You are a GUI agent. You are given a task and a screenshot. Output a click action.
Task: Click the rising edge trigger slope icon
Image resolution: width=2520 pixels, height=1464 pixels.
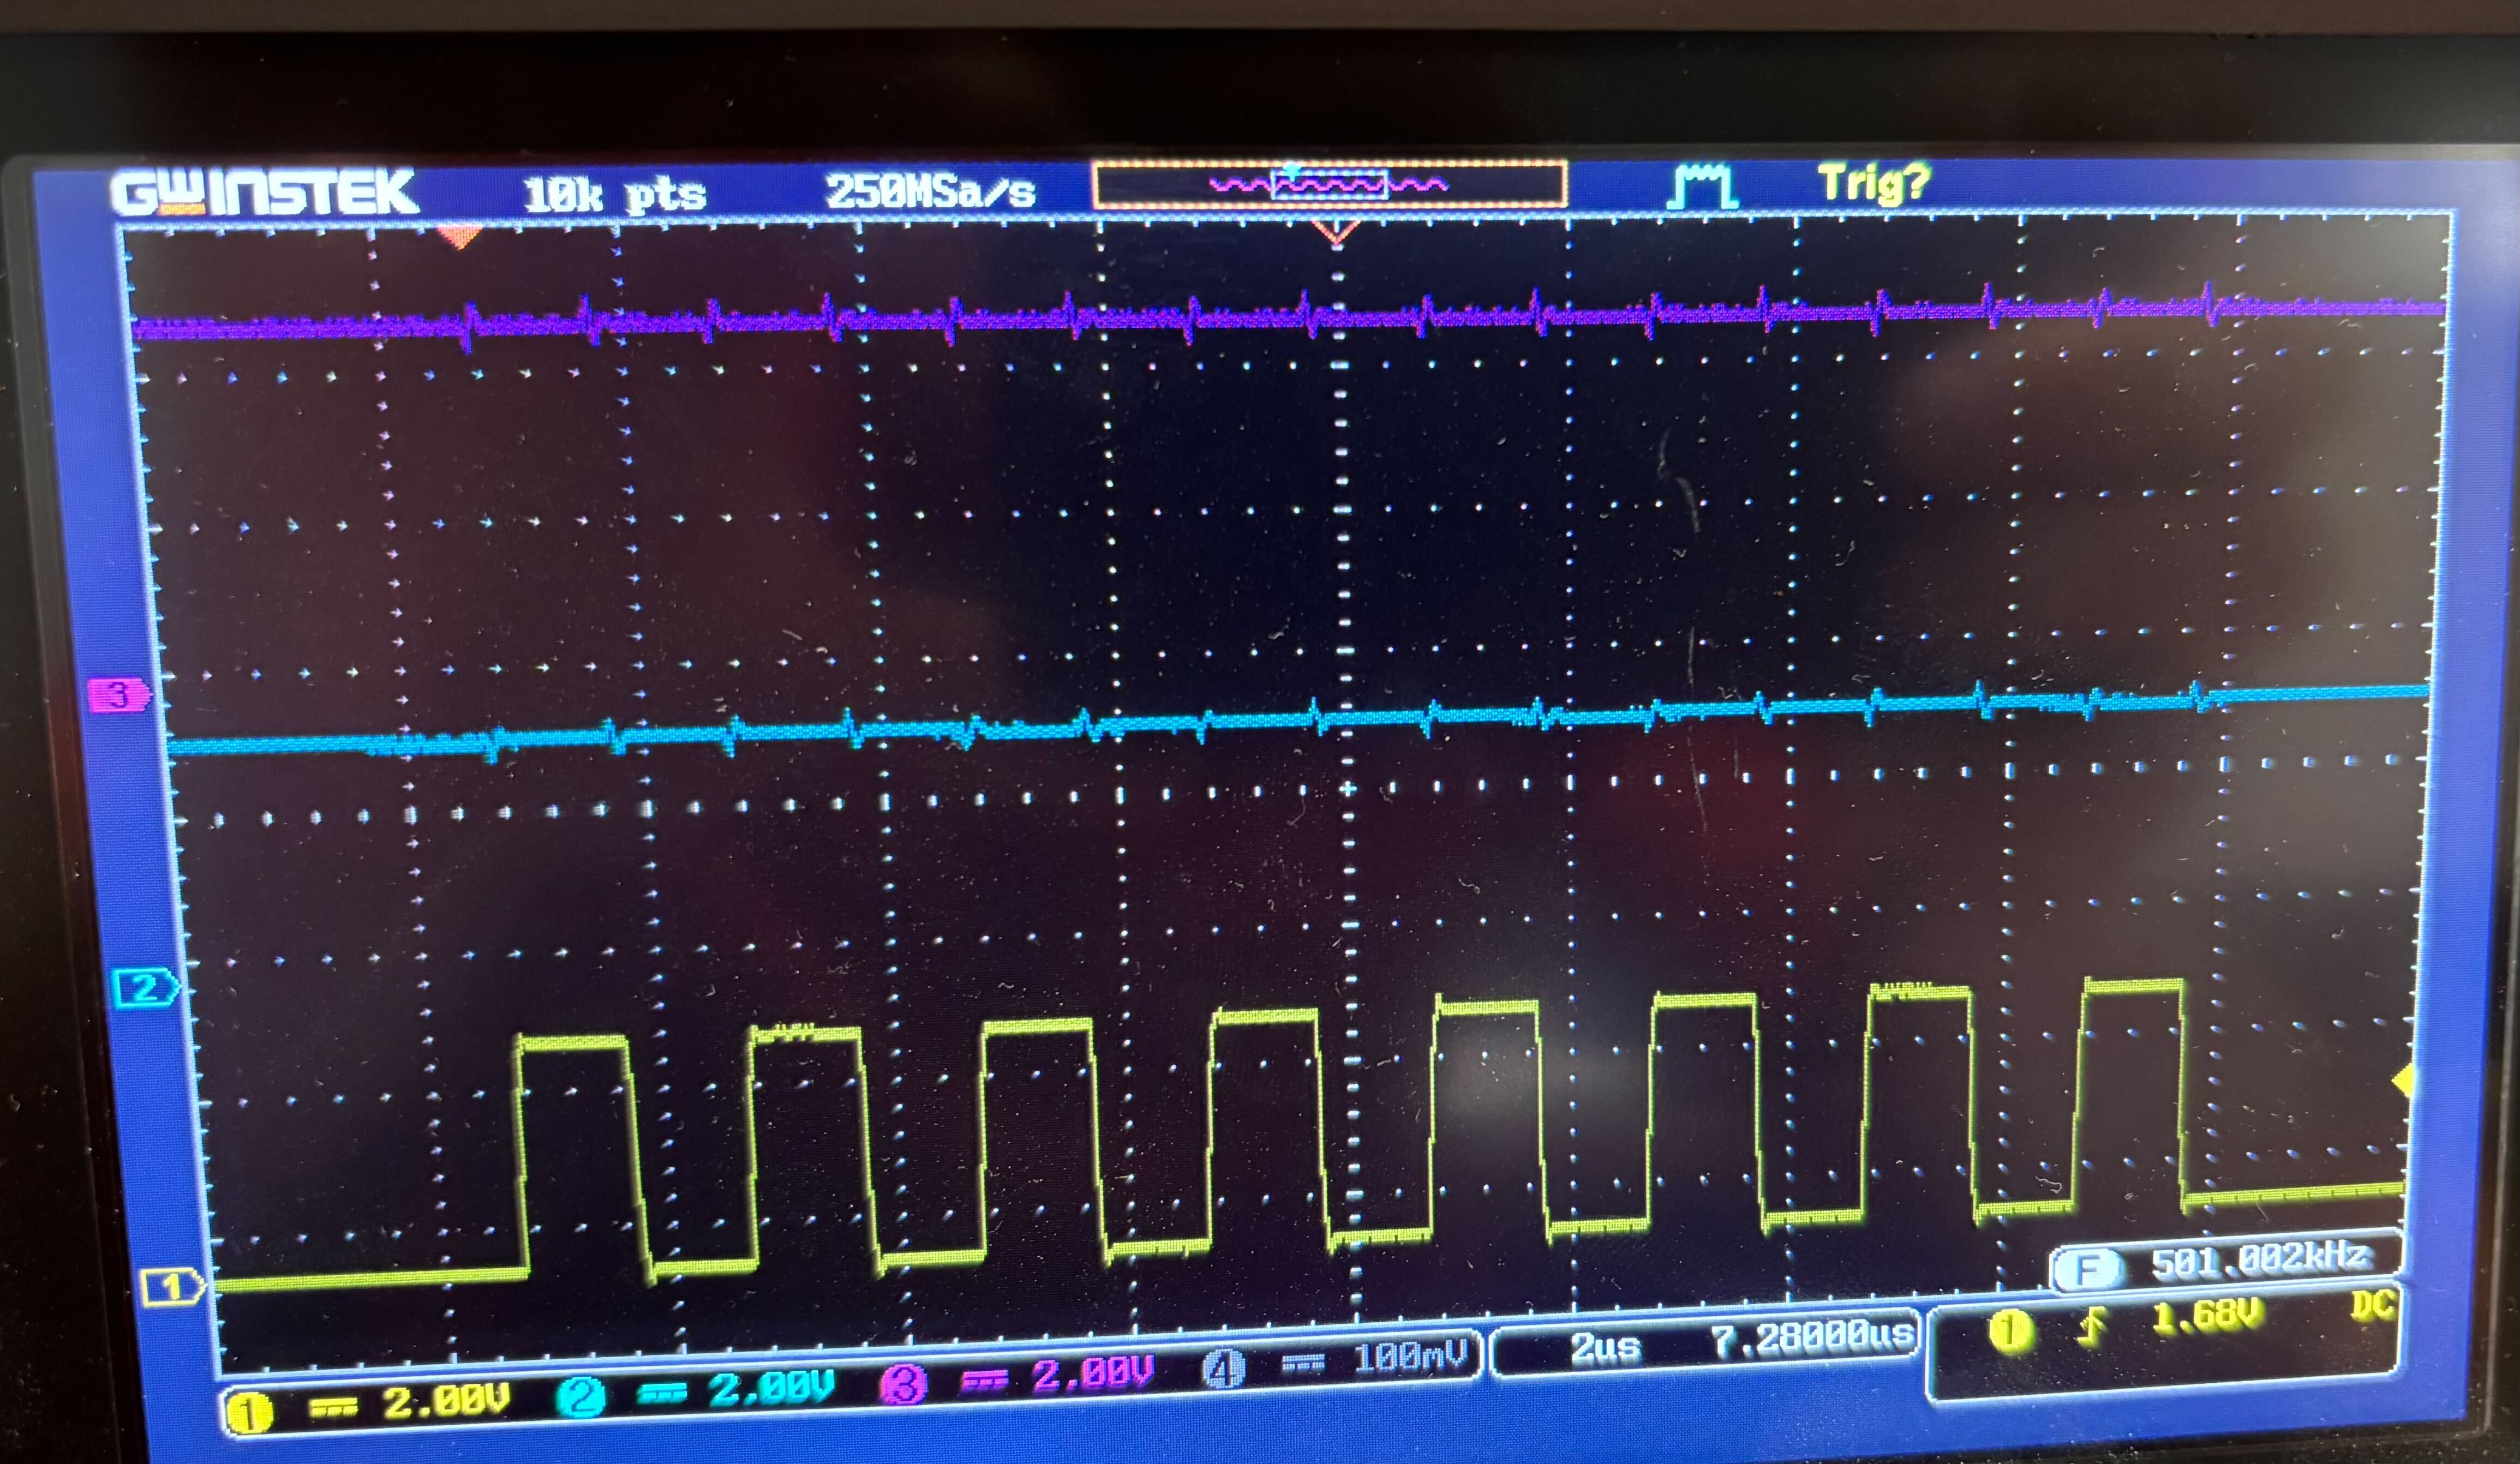pyautogui.click(x=2092, y=1326)
